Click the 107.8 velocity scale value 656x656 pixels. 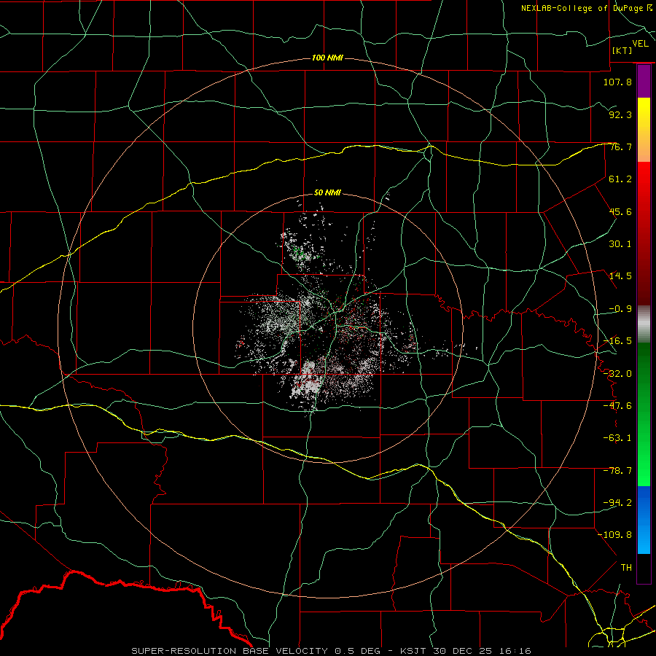tap(617, 82)
